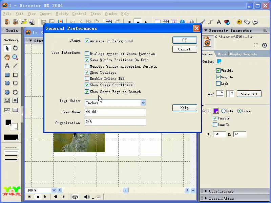Select the Magnifying Glass tool
Image resolution: width=271 pixels, height=203 pixels.
(15, 57)
